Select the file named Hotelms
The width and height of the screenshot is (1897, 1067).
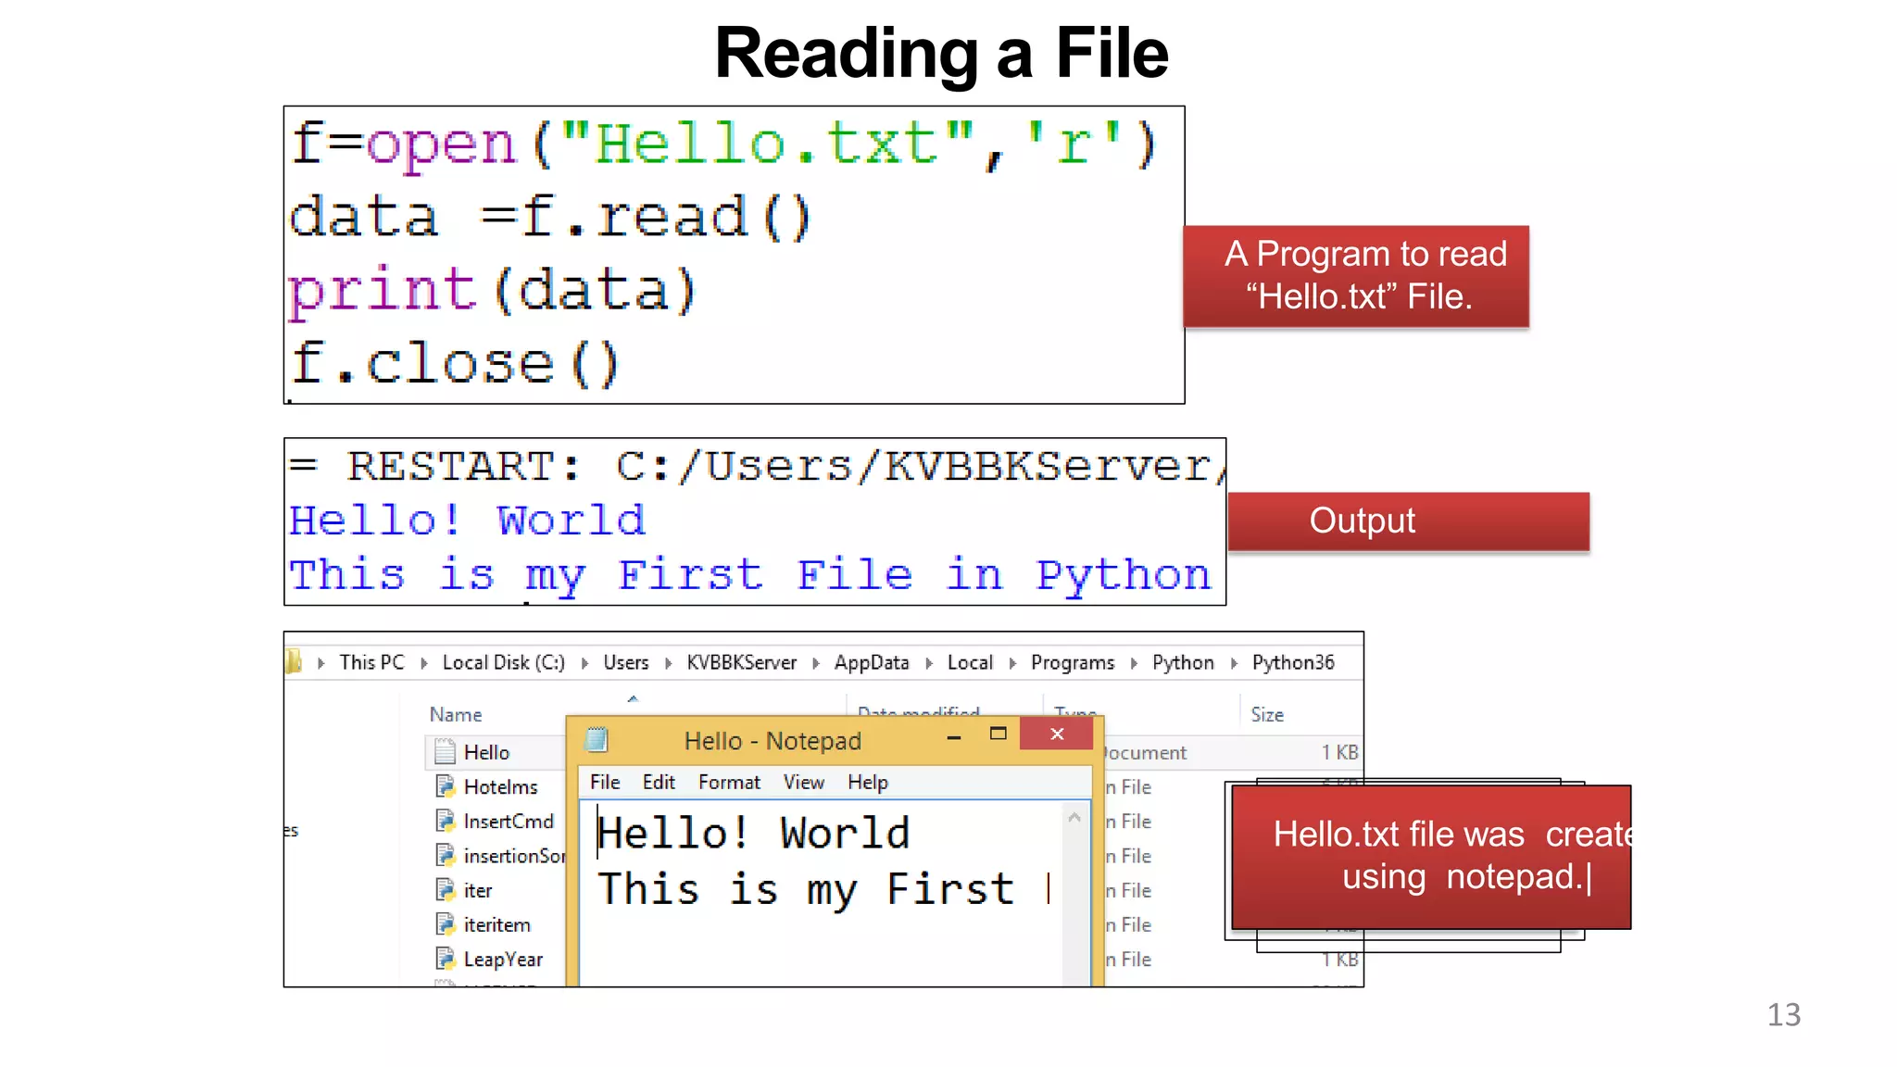(500, 786)
